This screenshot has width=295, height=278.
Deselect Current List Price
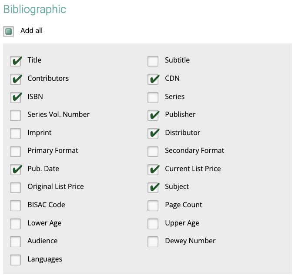[153, 169]
